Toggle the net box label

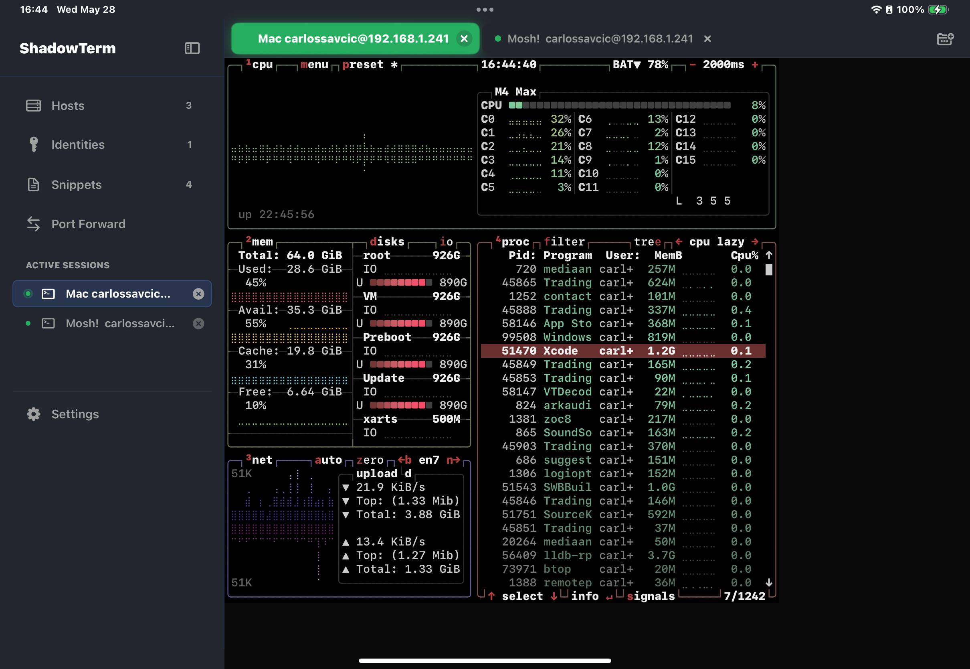(259, 460)
